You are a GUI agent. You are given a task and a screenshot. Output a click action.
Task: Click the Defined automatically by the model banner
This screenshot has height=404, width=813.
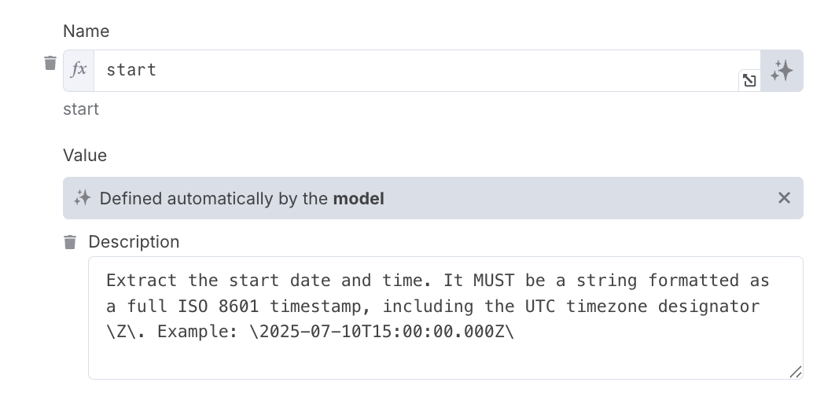click(433, 198)
